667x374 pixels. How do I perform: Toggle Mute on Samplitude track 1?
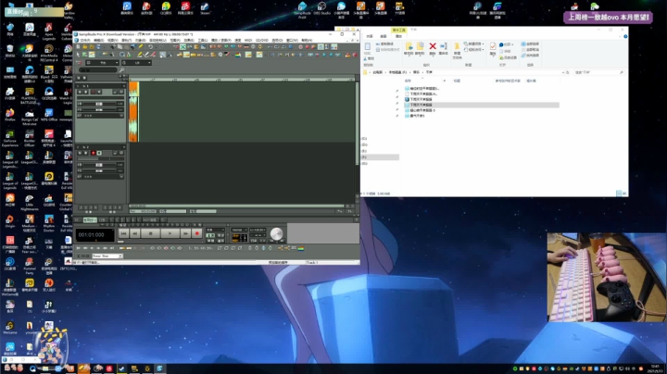coord(80,92)
